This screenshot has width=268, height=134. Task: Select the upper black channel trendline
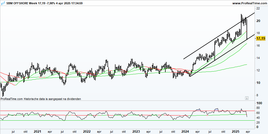pyautogui.click(x=219, y=36)
